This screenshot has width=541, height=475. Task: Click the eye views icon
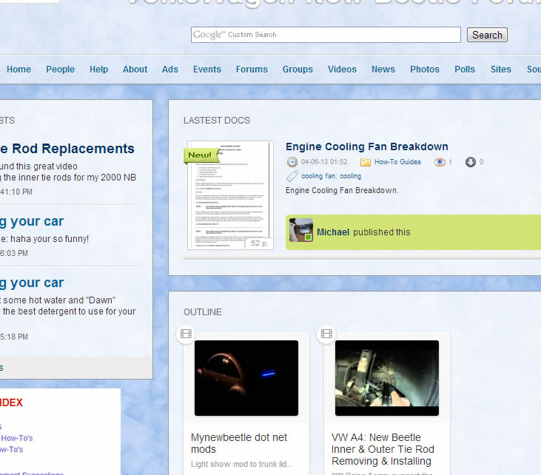click(x=439, y=162)
